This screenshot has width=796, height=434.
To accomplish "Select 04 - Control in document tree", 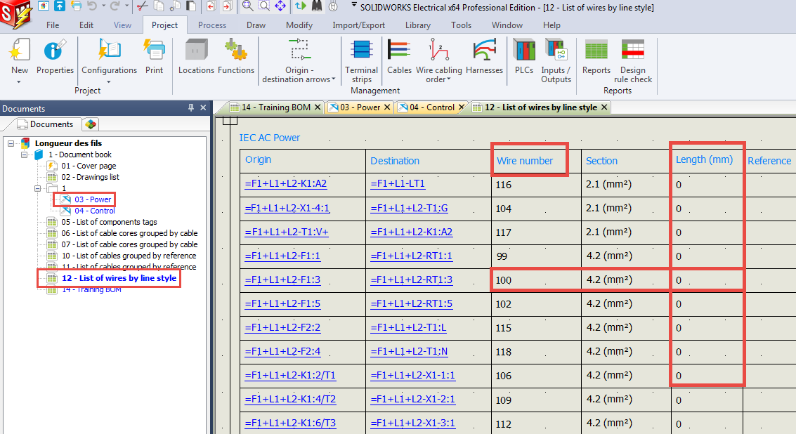I will coord(94,211).
